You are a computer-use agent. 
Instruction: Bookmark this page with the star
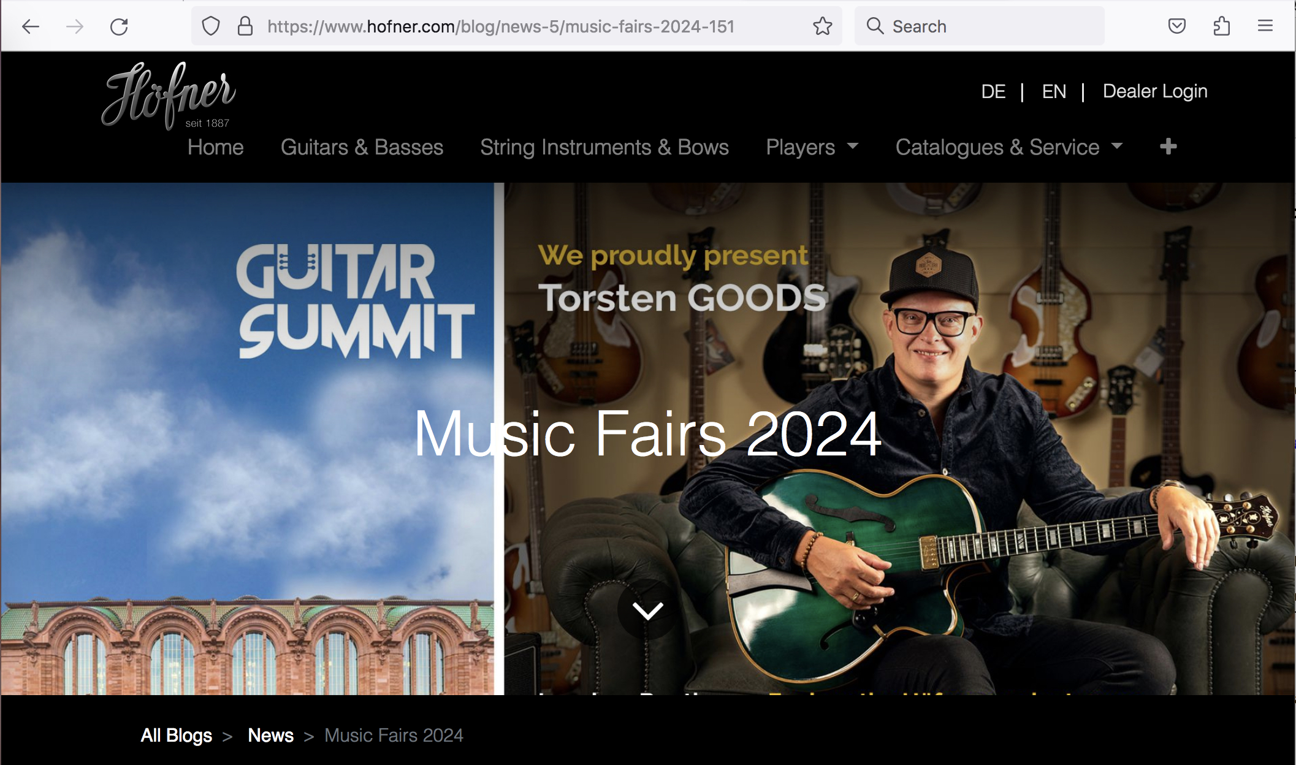823,26
